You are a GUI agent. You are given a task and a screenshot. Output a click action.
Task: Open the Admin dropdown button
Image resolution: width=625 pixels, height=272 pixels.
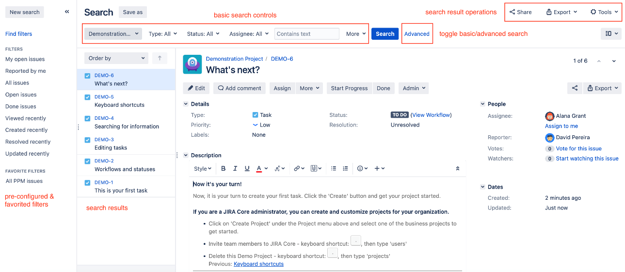tap(414, 88)
